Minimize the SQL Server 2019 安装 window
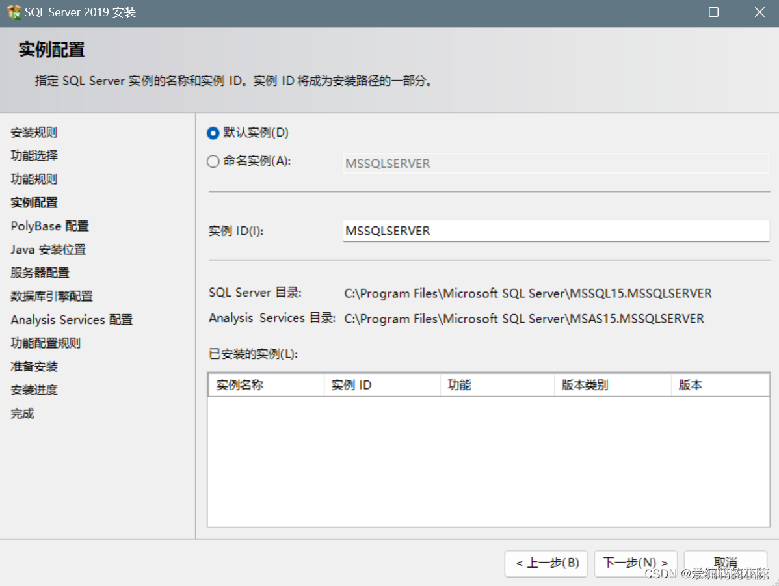This screenshot has height=586, width=779. [x=668, y=12]
